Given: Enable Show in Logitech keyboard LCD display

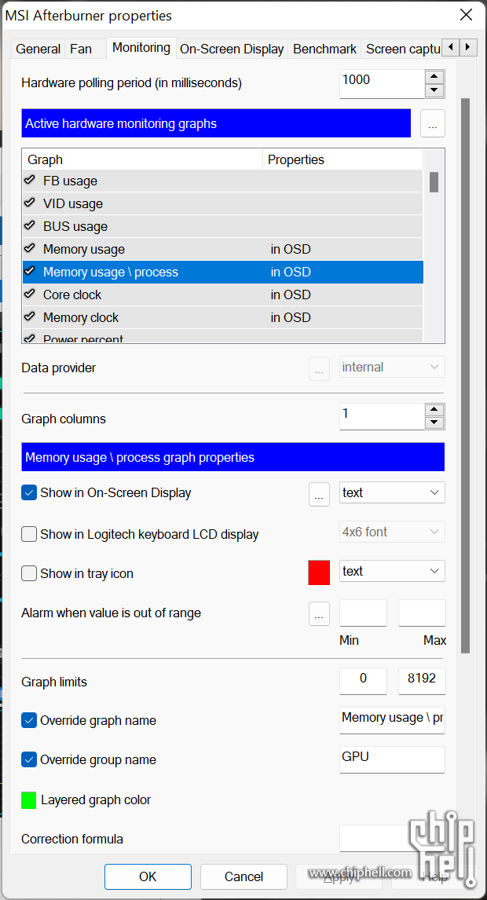Looking at the screenshot, I should [x=29, y=534].
